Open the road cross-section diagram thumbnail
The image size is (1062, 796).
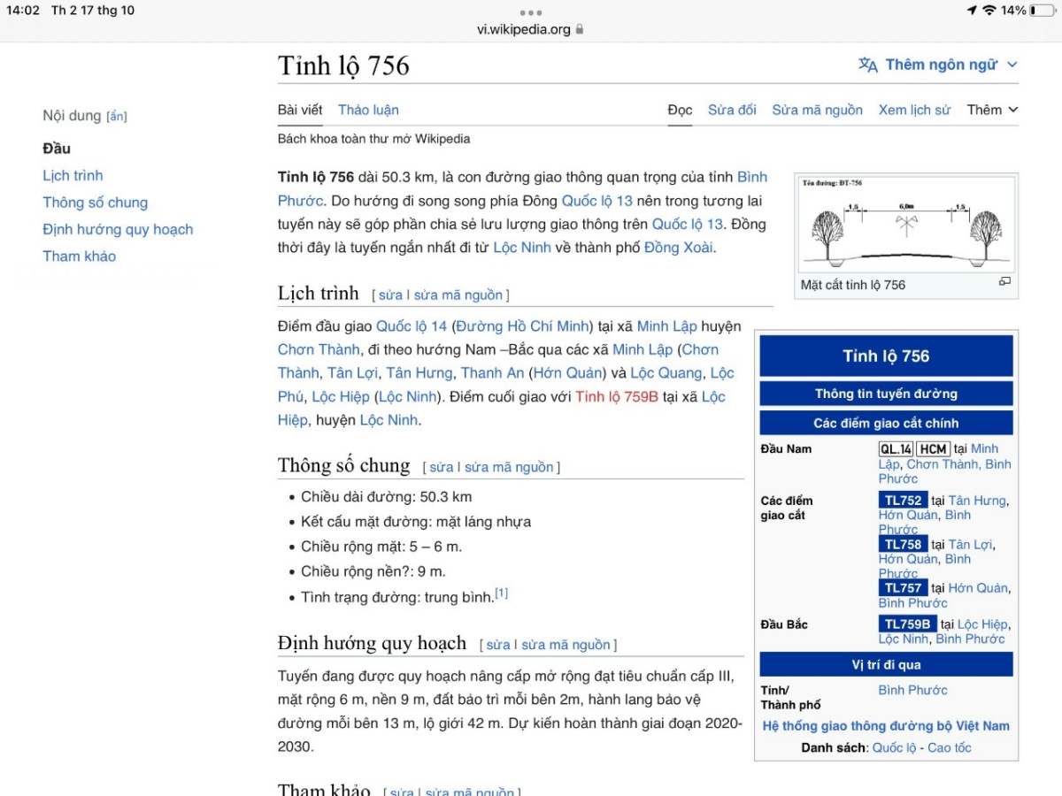point(906,225)
